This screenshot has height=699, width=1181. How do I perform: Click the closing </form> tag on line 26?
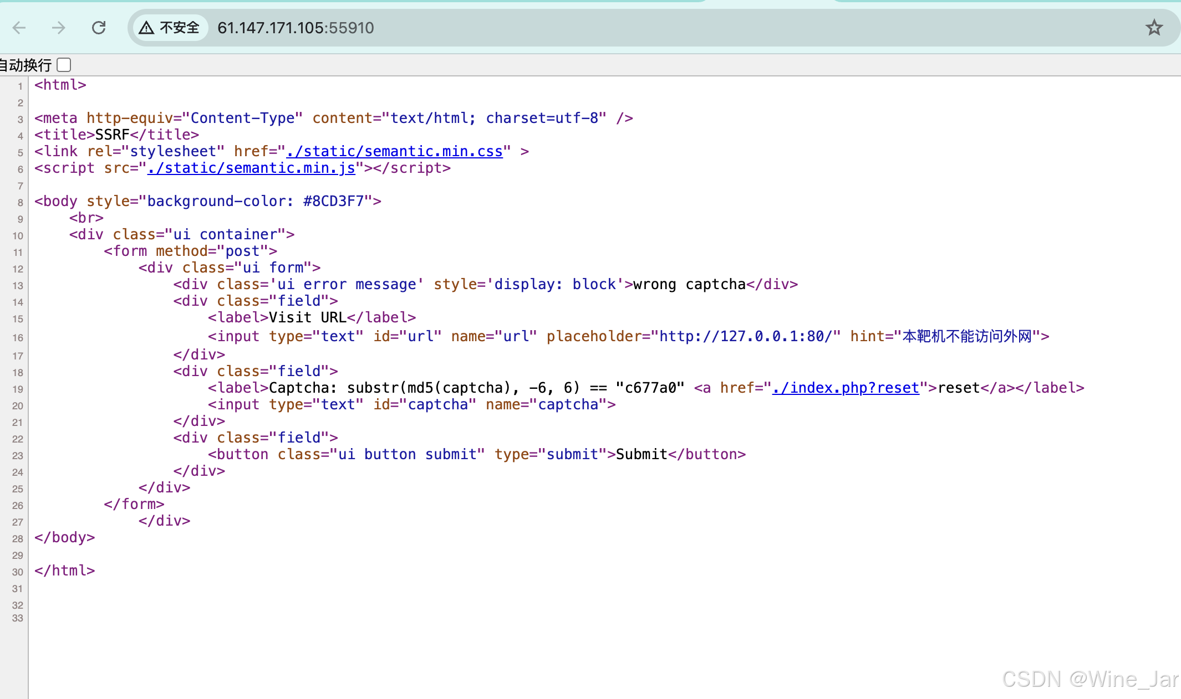tap(134, 504)
